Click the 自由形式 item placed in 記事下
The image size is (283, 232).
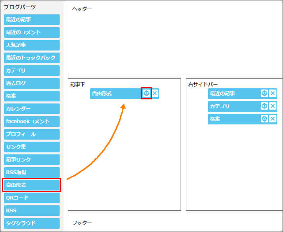tap(125, 94)
